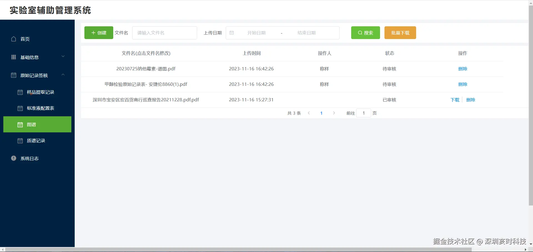
Task: Open the 首页 menu item
Action: point(37,39)
